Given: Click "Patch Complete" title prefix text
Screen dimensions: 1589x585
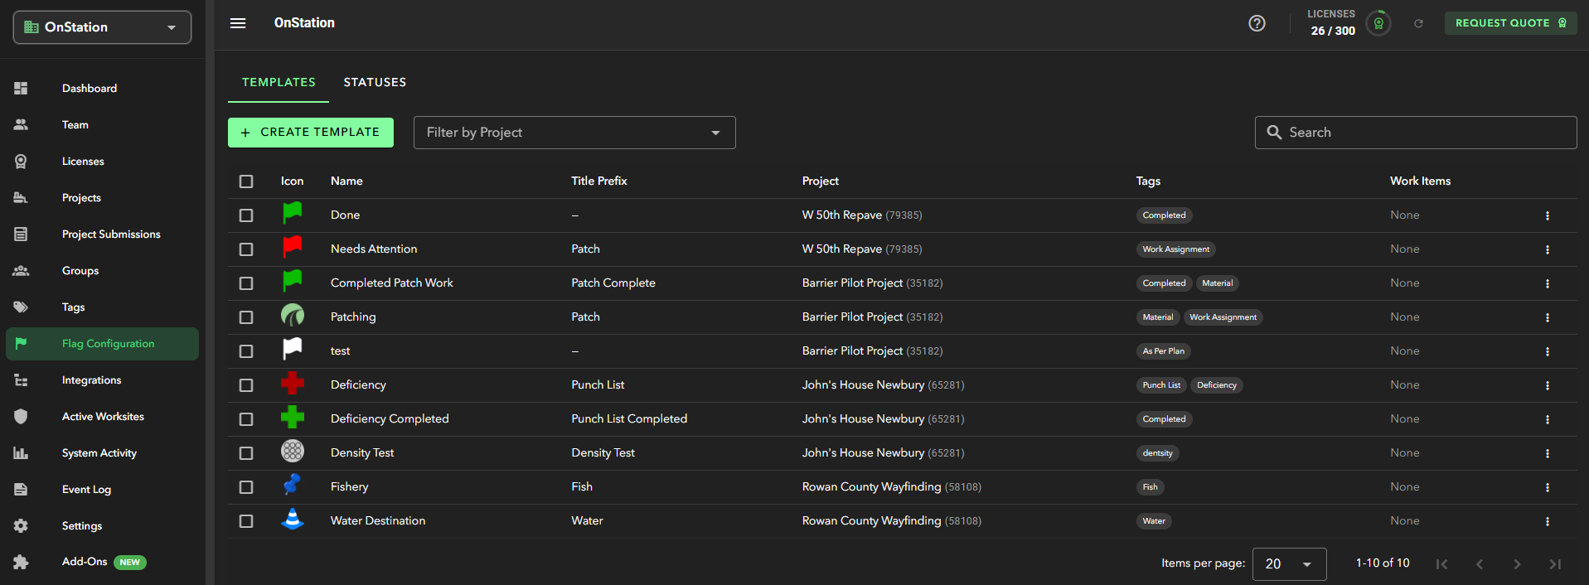Looking at the screenshot, I should [613, 283].
